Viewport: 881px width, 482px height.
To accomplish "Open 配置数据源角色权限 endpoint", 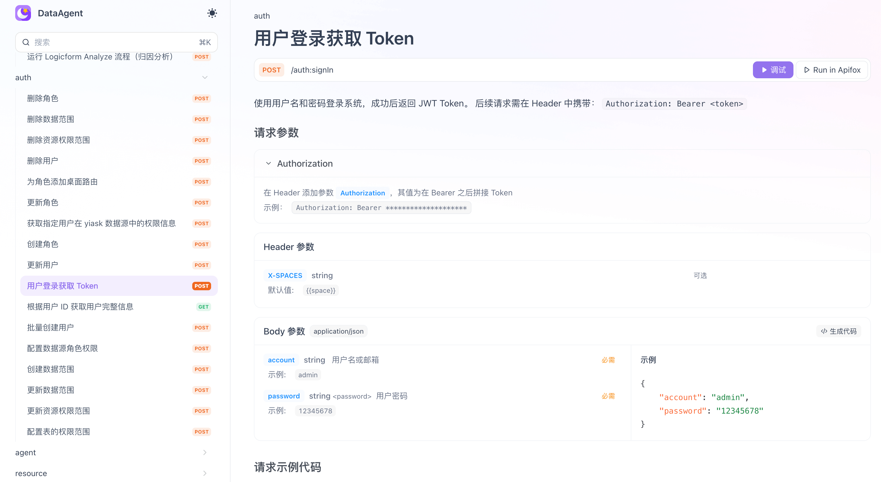I will 62,348.
